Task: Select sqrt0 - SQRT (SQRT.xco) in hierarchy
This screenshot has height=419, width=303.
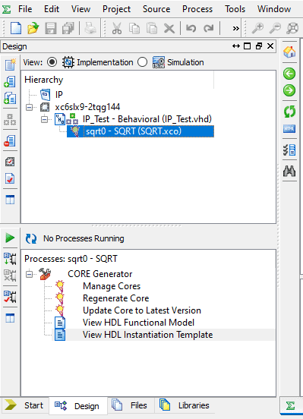Action: click(140, 131)
